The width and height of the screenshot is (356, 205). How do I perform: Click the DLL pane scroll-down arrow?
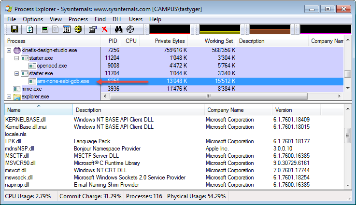(348, 186)
